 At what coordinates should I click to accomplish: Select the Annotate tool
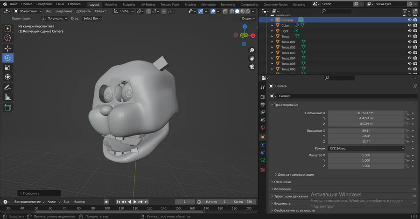pyautogui.click(x=8, y=88)
